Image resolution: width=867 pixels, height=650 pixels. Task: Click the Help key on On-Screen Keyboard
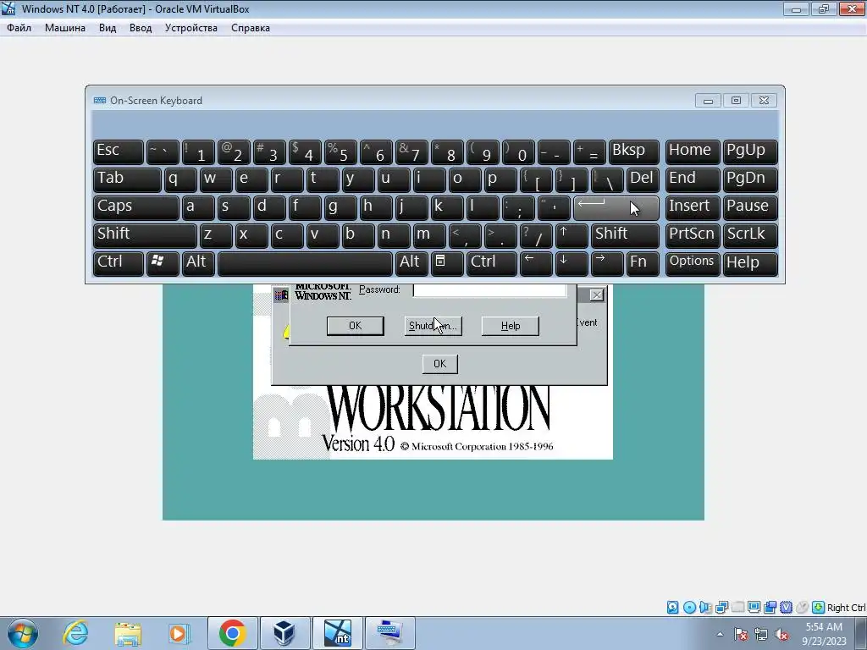(x=750, y=262)
